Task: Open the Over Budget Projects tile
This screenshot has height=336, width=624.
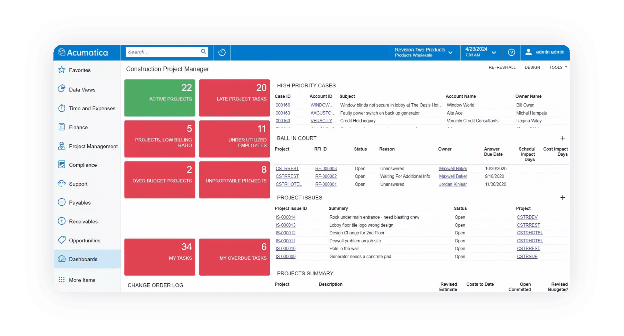Action: tap(160, 180)
